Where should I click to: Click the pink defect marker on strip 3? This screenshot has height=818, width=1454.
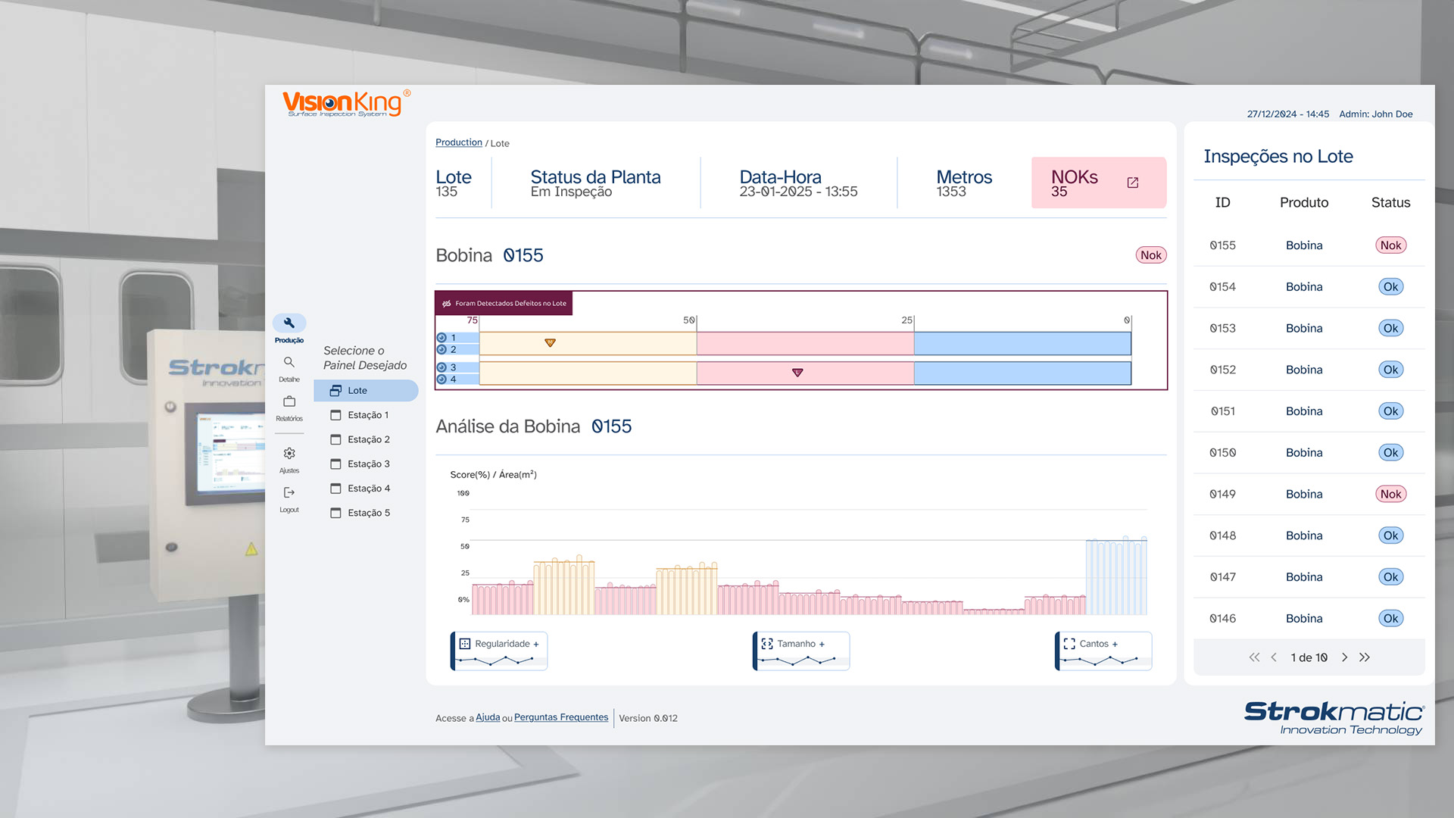click(797, 373)
